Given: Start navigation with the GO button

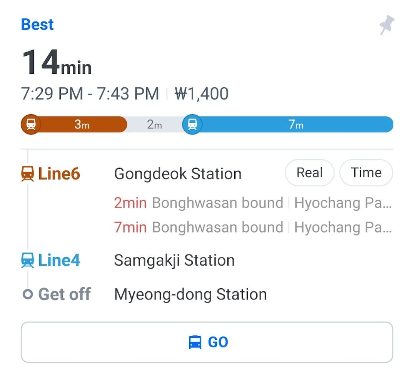Looking at the screenshot, I should (207, 342).
